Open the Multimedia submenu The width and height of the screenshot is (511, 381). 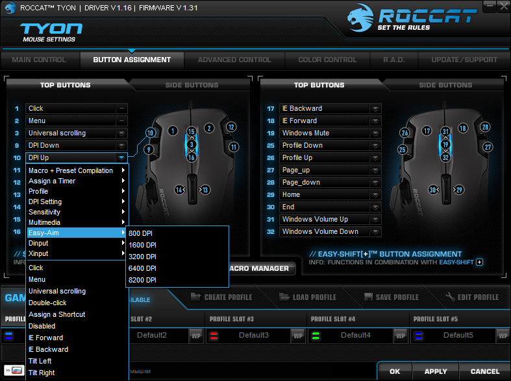[77, 222]
